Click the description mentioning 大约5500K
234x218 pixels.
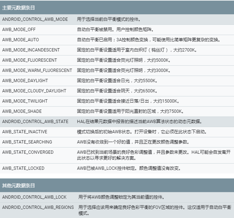117,81
